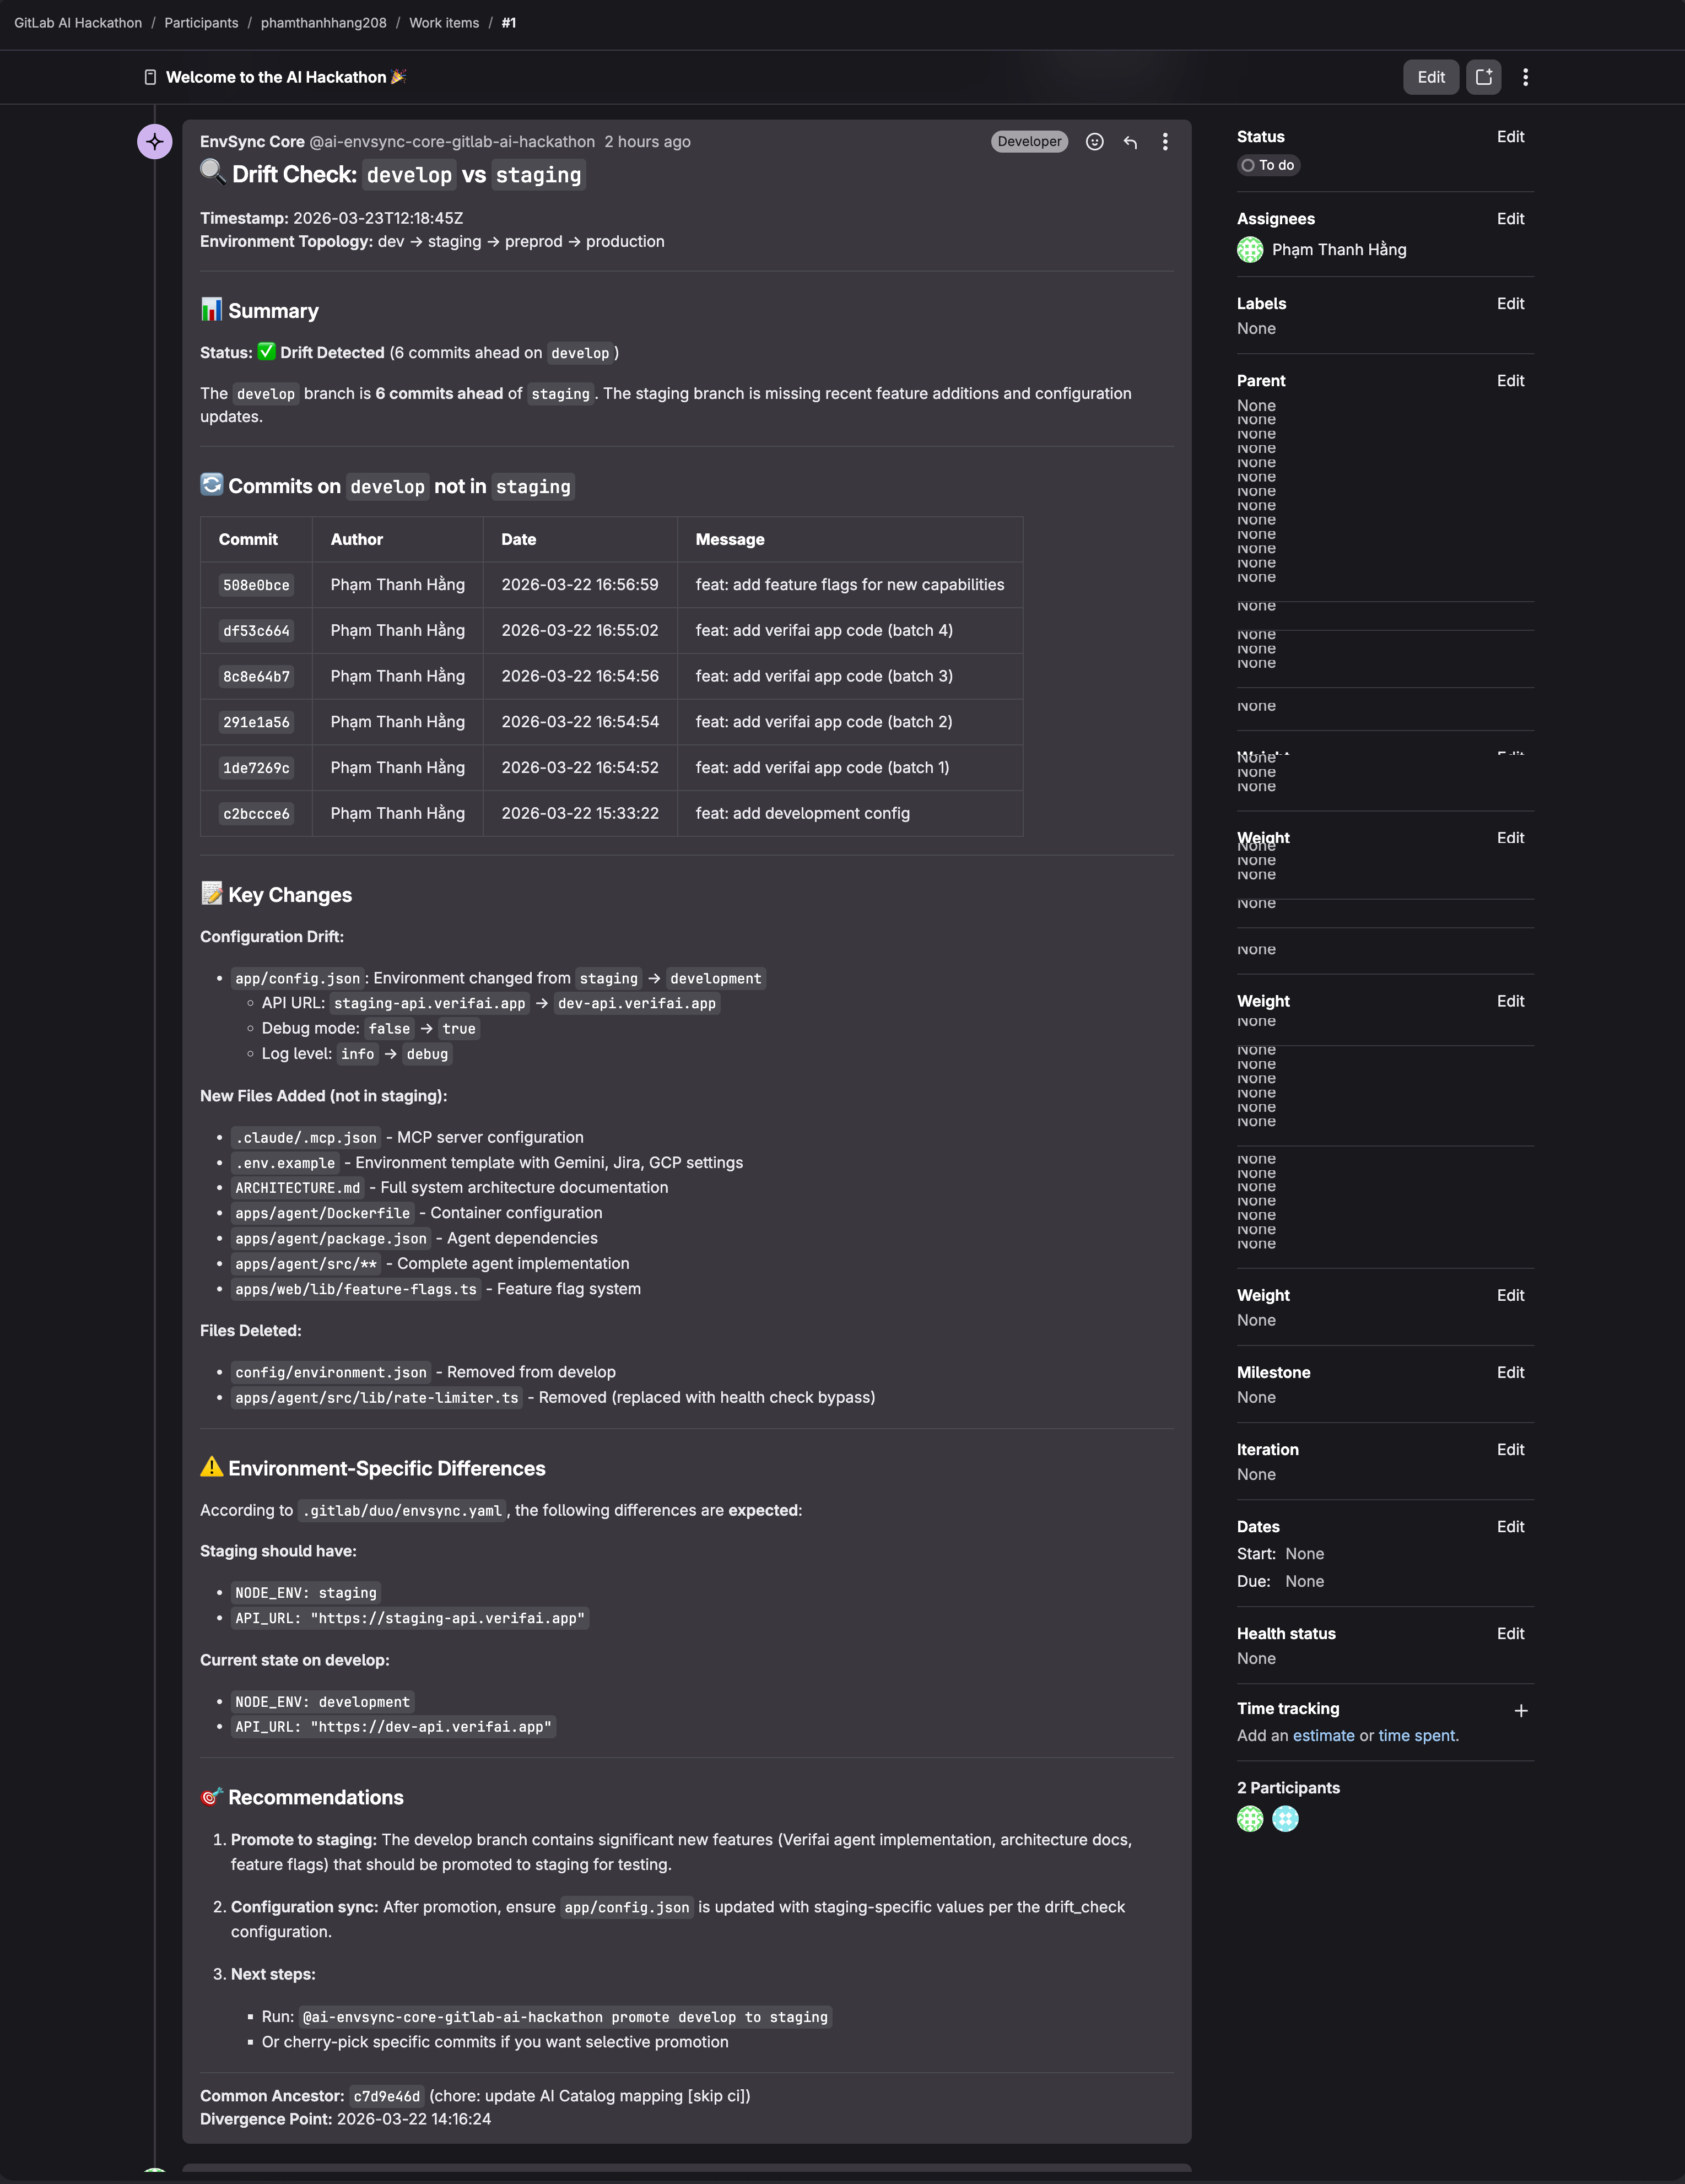
Task: Open the Work items breadcrumb
Action: [x=444, y=23]
